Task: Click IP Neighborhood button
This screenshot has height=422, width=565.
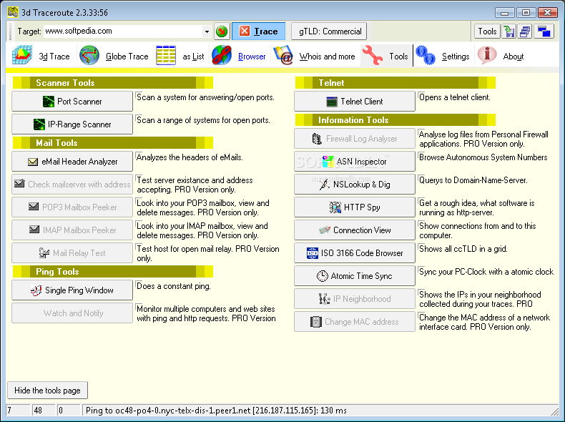Action: click(x=355, y=299)
